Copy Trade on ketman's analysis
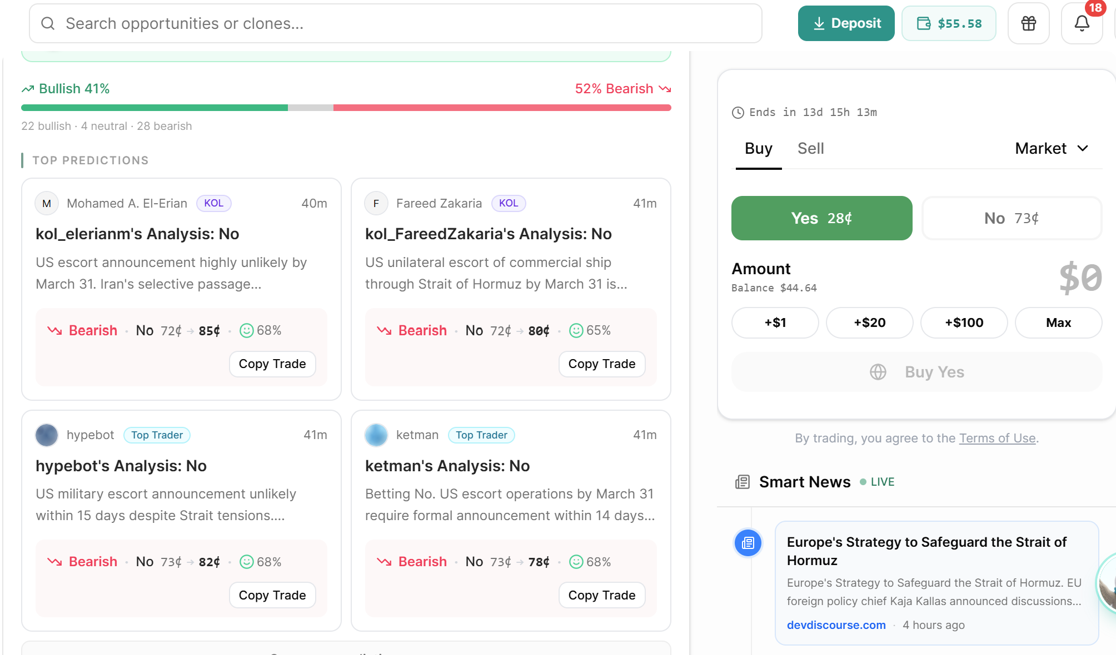 click(601, 595)
